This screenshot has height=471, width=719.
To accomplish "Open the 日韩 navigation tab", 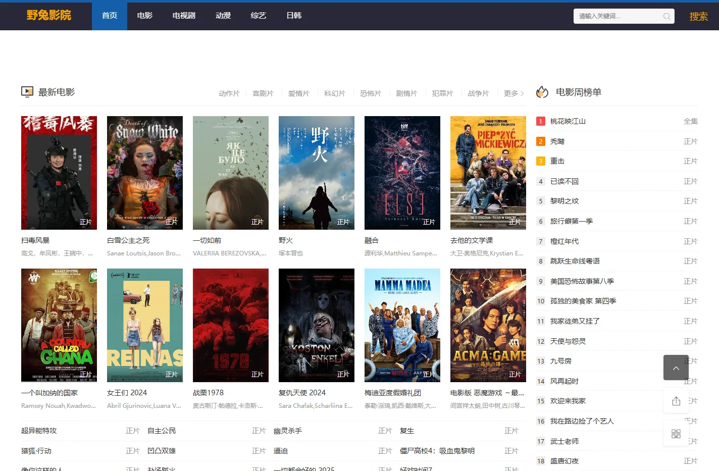I will coord(294,16).
